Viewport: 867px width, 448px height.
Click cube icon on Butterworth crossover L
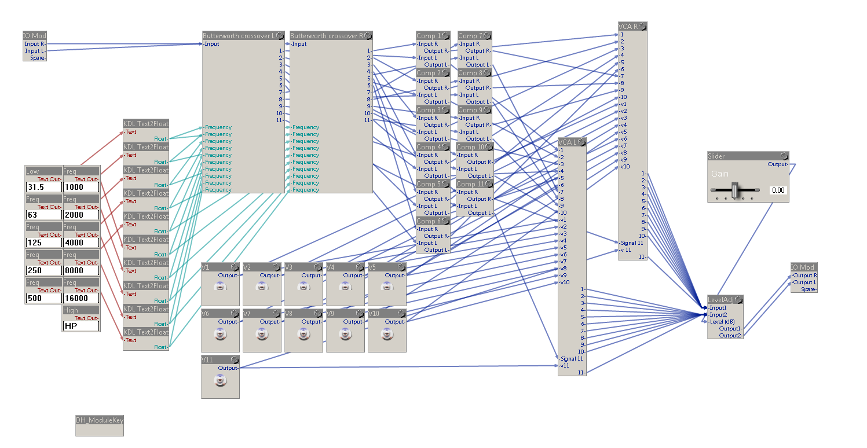tap(280, 36)
